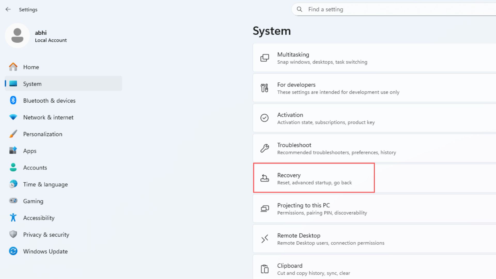Click the Personalization paintbrush icon
Screen dimensions: 496x279
point(13,134)
